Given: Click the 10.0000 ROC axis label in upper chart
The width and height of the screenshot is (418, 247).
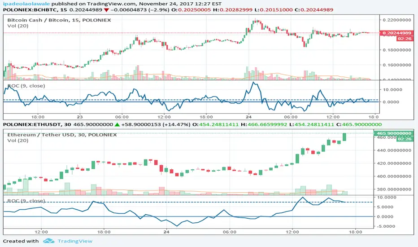Looking at the screenshot, I should [x=393, y=90].
